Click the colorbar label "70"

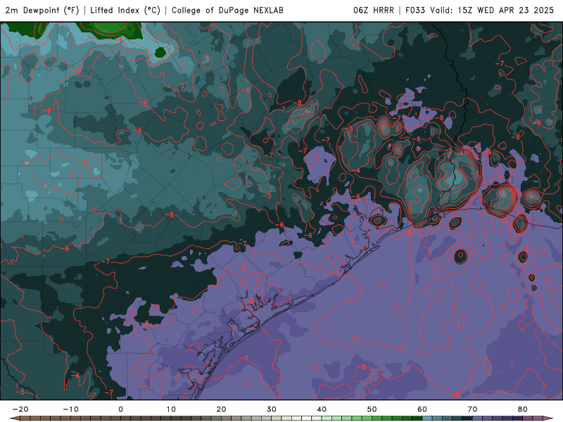[472, 409]
